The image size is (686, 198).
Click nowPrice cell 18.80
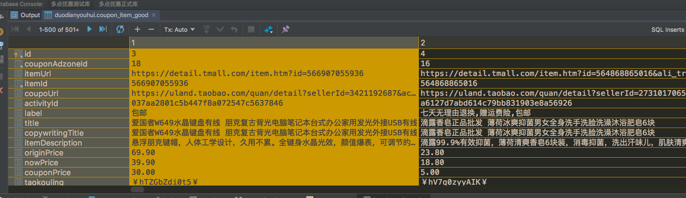[x=552, y=162]
